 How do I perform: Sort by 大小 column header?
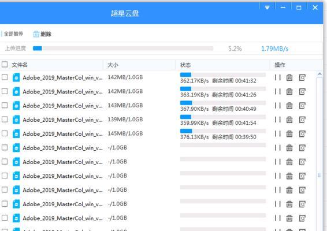point(113,65)
